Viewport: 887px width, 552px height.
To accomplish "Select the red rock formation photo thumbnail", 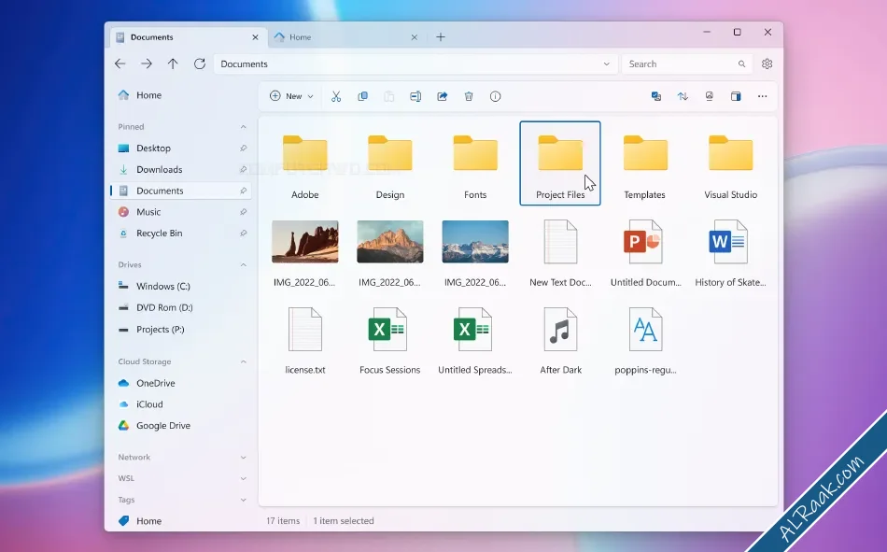I will pyautogui.click(x=305, y=242).
